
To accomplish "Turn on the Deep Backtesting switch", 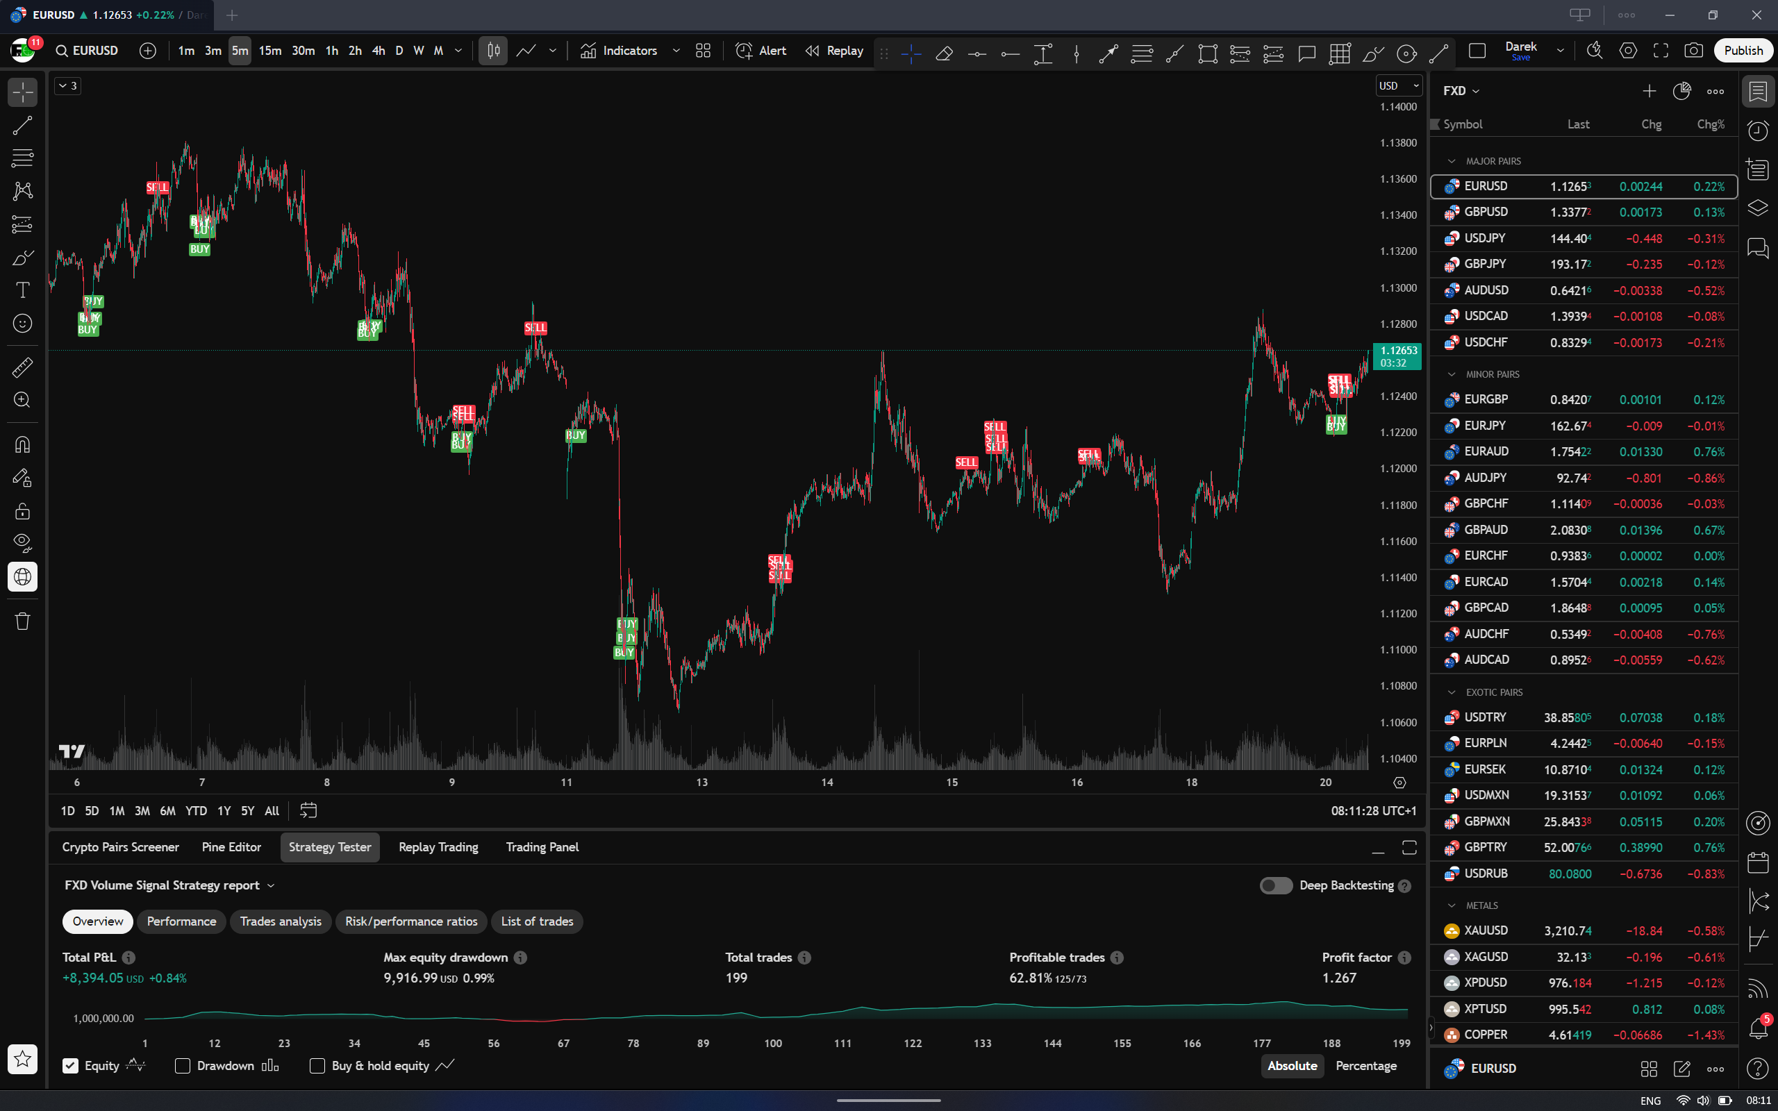I will pyautogui.click(x=1276, y=885).
